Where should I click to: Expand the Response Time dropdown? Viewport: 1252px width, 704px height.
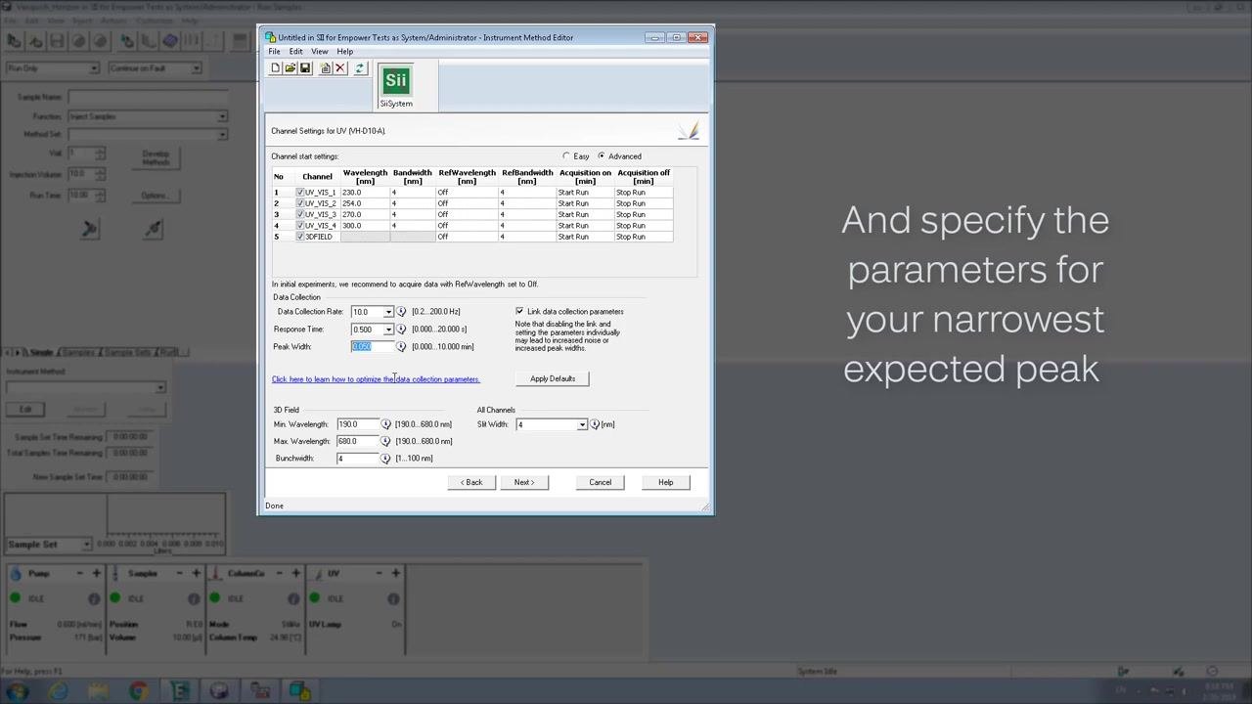[x=388, y=330]
